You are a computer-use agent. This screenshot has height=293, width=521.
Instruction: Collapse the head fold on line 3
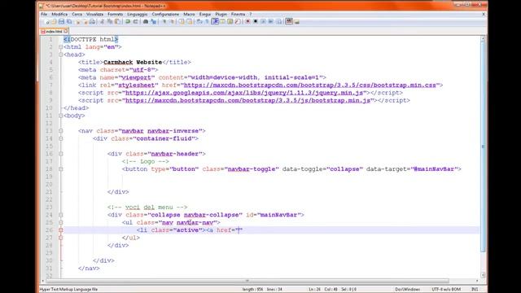[61, 55]
